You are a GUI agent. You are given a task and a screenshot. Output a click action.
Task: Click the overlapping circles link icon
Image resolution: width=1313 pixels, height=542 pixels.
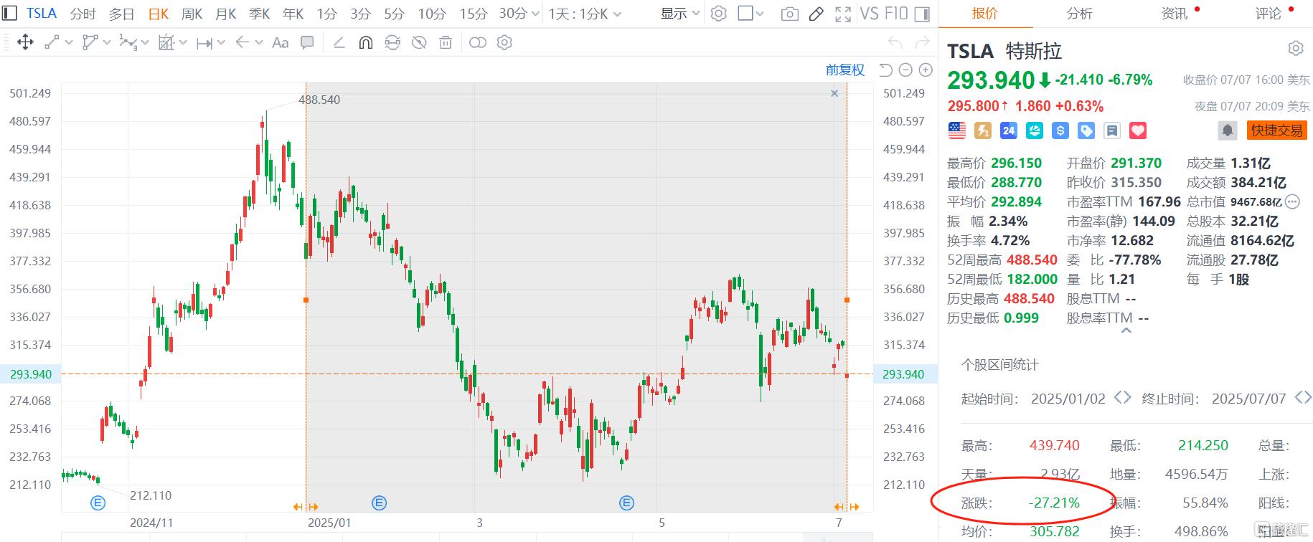click(477, 43)
